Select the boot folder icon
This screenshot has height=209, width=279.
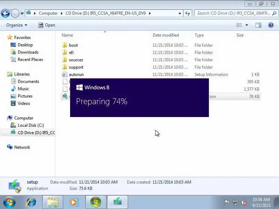[x=65, y=45]
